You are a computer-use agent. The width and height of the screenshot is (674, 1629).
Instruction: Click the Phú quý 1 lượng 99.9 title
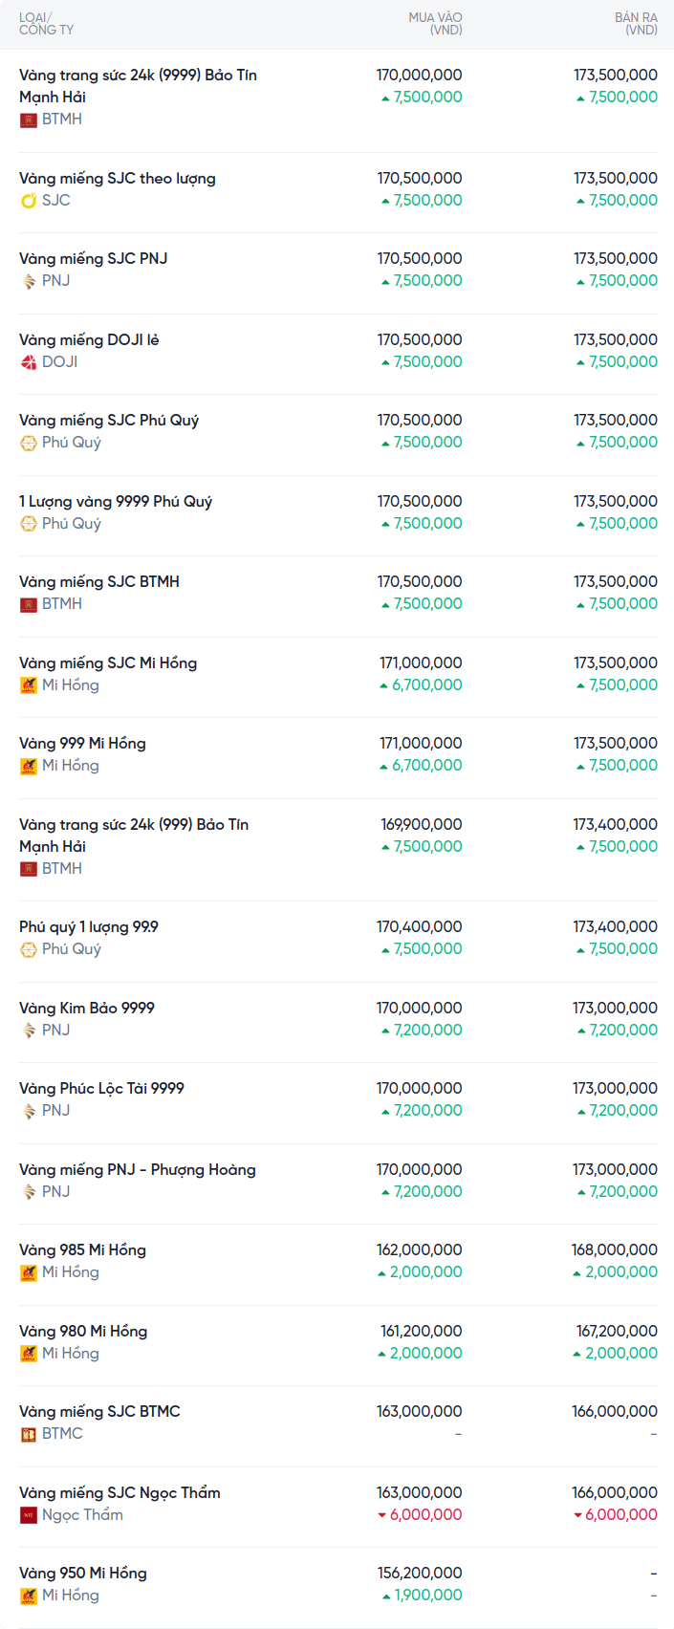pyautogui.click(x=89, y=927)
